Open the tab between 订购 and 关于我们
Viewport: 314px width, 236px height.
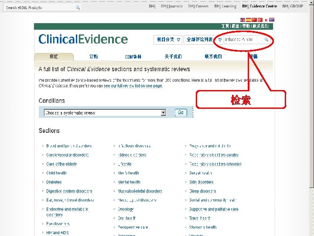(133, 57)
